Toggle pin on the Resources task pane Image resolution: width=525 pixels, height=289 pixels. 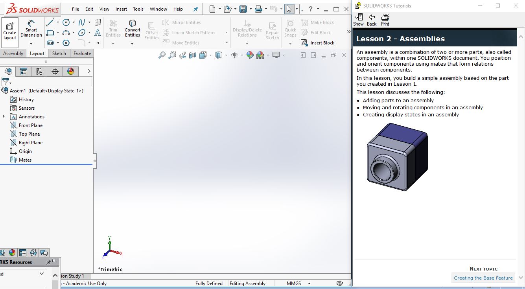[x=49, y=262]
